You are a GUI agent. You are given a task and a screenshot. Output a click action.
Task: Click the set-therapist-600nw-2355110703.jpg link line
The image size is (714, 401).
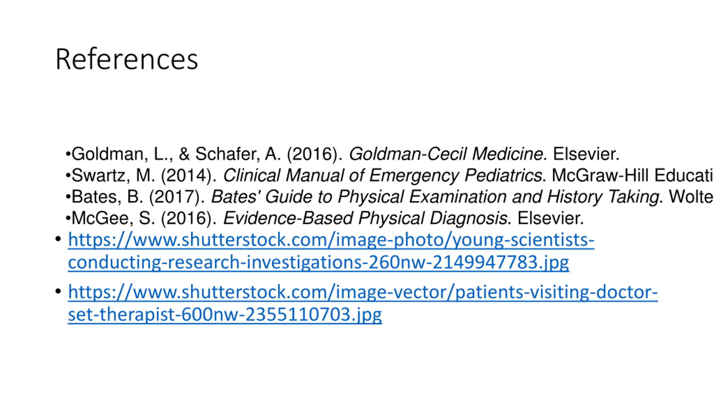coord(225,315)
